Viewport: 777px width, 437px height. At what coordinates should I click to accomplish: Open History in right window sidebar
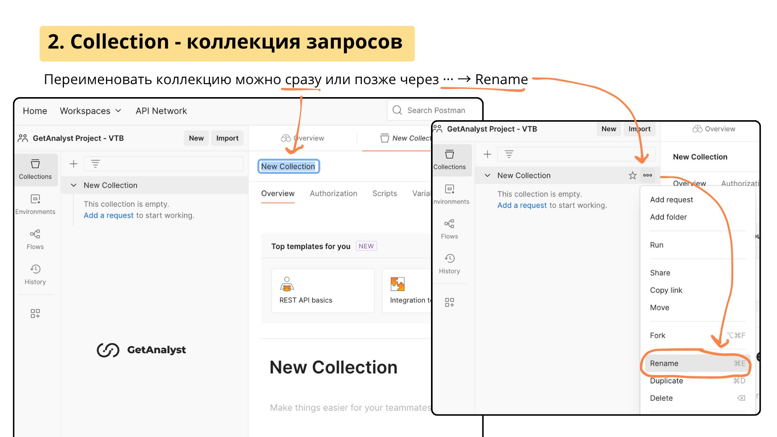[x=450, y=264]
